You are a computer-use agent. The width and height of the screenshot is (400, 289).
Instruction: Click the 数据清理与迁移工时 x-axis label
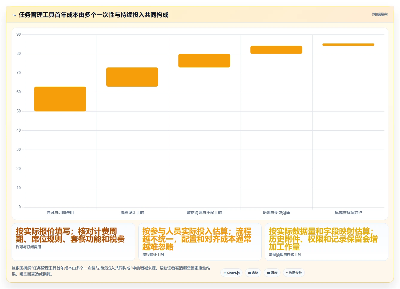coord(204,213)
